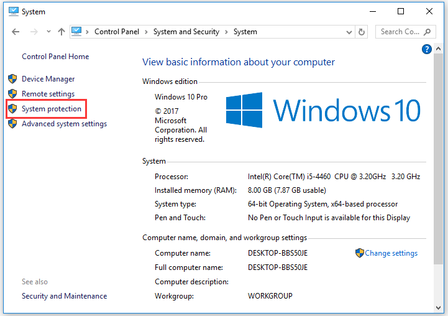Open Security and Maintenance link
The height and width of the screenshot is (316, 448).
64,296
